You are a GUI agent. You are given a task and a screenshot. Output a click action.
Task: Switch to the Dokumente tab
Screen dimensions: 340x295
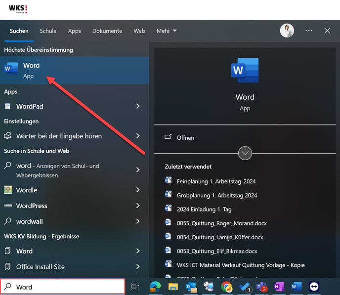coord(107,31)
